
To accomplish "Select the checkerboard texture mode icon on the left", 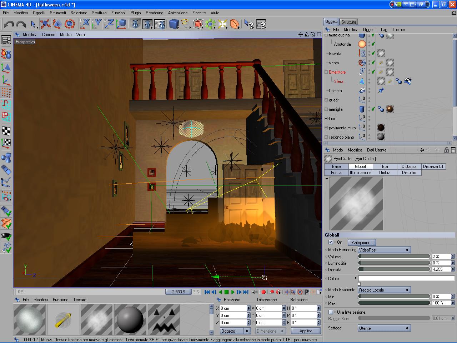I will pyautogui.click(x=6, y=130).
